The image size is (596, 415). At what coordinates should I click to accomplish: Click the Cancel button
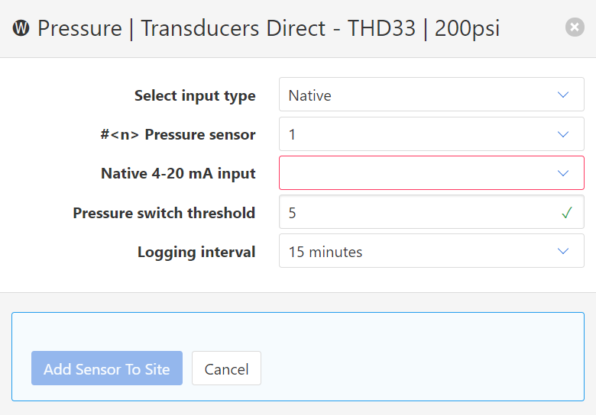[x=226, y=369]
